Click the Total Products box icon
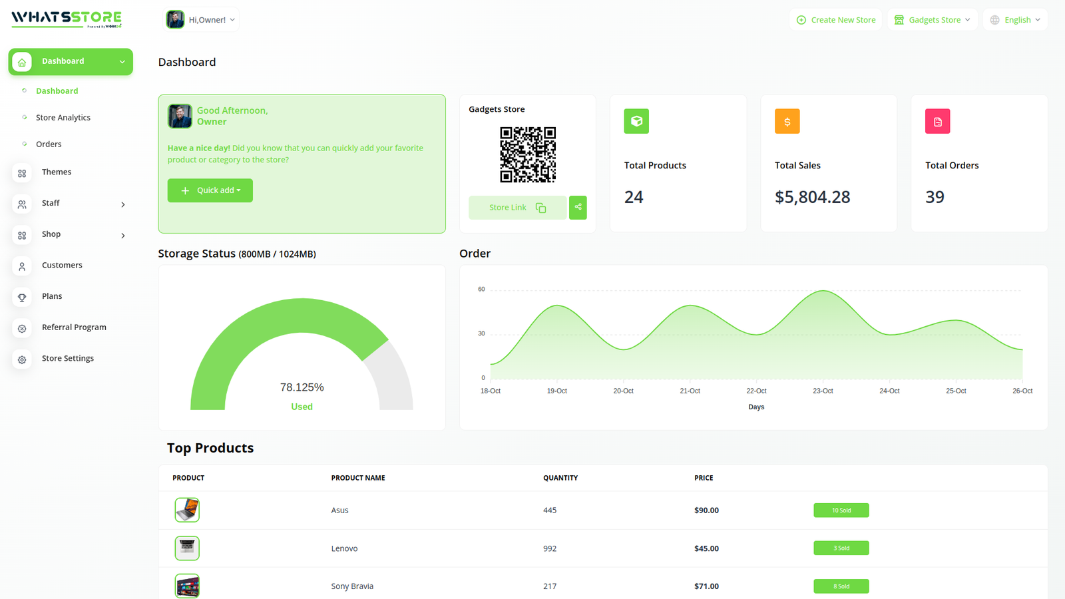The image size is (1065, 599). tap(636, 121)
